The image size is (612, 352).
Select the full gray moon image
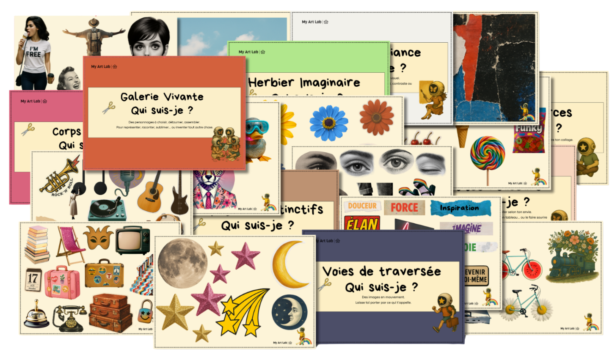[183, 263]
